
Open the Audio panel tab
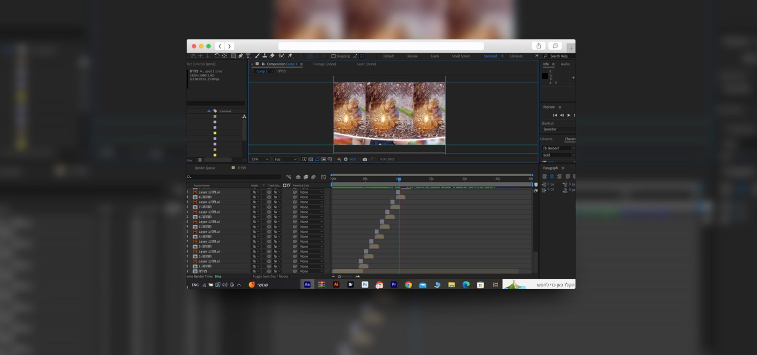tap(565, 64)
